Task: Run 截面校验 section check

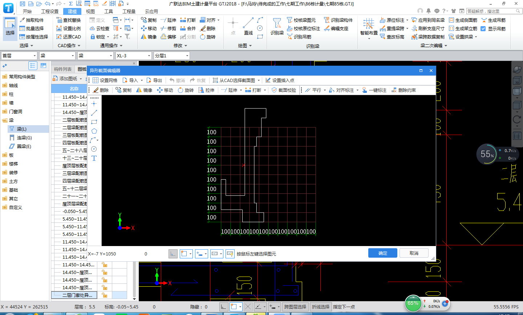Action: pyautogui.click(x=284, y=90)
